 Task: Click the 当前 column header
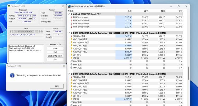pyautogui.click(x=130, y=11)
